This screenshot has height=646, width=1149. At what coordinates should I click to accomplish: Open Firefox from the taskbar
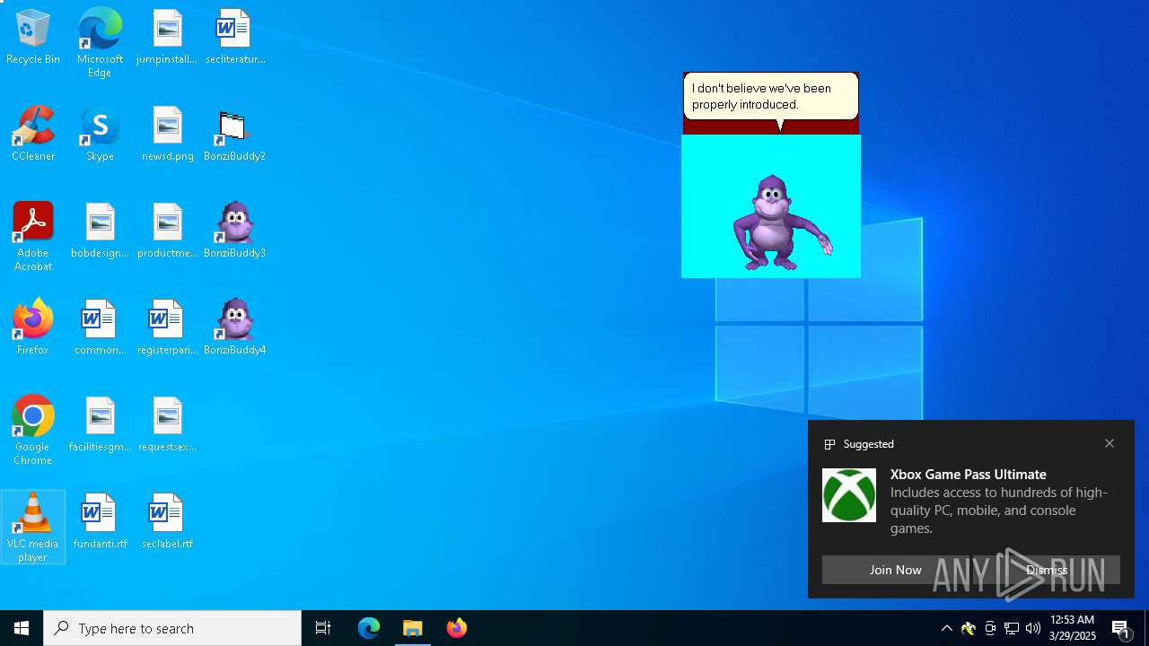point(457,628)
